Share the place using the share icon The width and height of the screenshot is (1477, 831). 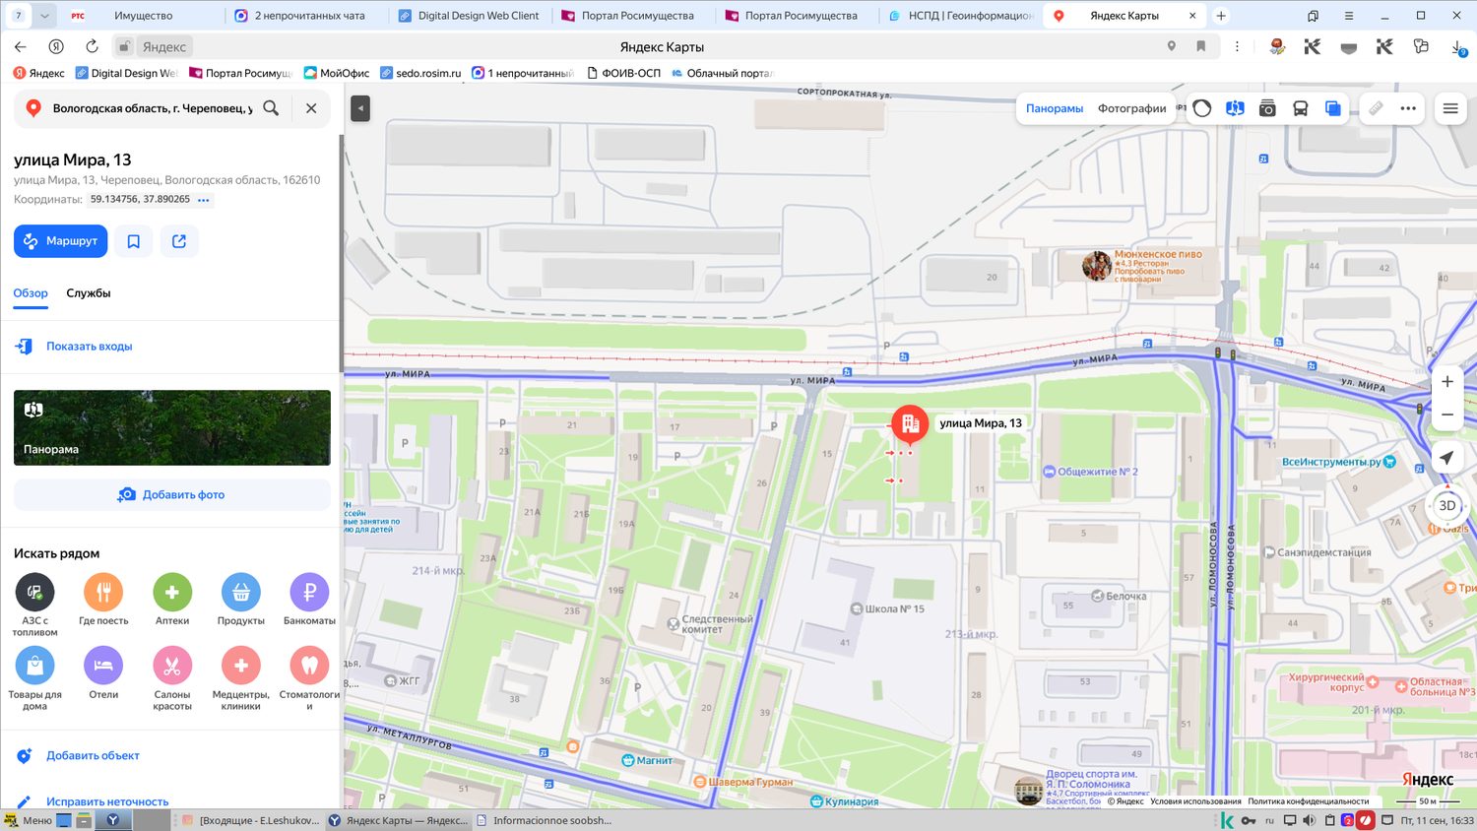[179, 241]
